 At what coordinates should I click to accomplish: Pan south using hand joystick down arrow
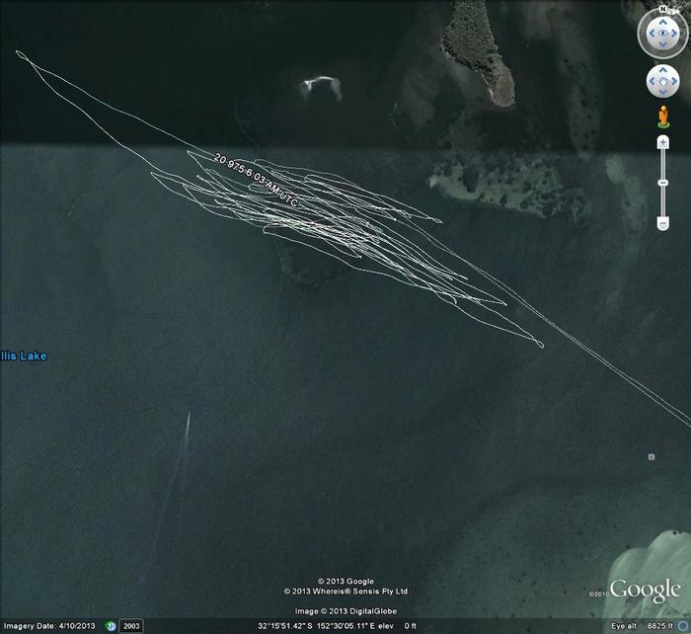[662, 94]
